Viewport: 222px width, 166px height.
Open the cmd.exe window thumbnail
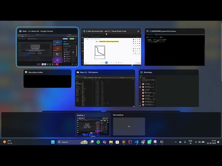(174, 47)
